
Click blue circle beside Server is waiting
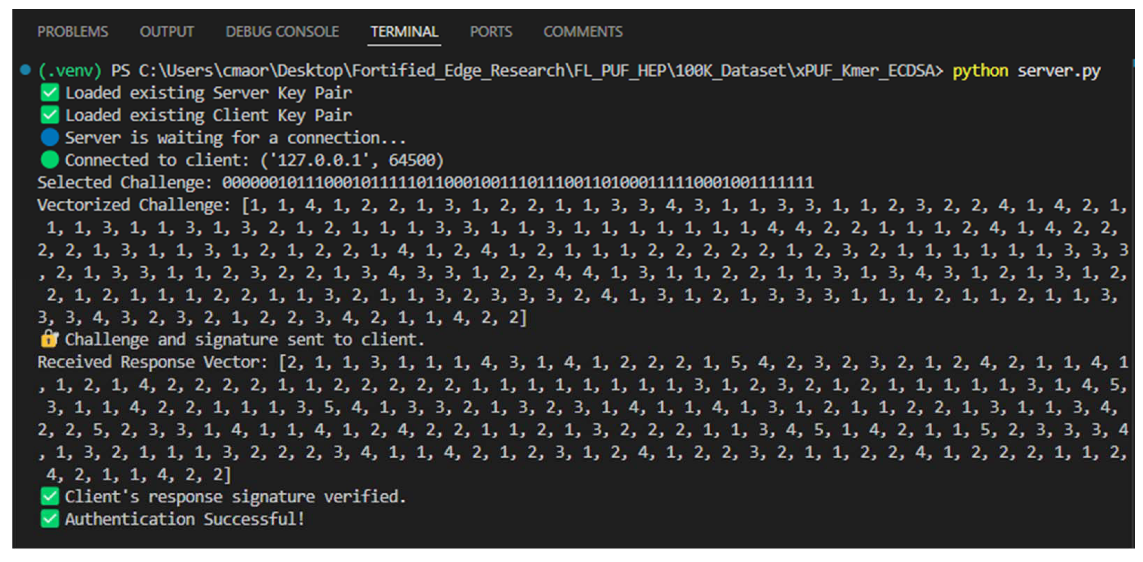point(50,137)
